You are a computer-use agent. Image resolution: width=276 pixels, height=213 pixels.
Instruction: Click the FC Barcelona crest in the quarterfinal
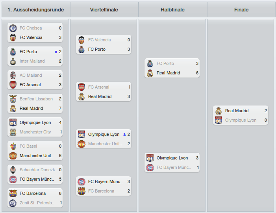pos(82,191)
